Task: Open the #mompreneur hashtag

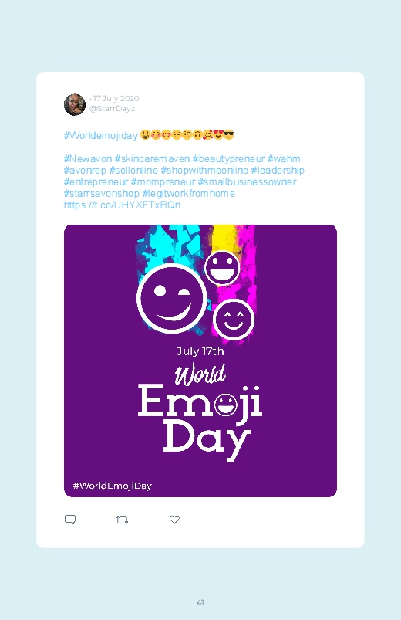Action: [x=163, y=182]
